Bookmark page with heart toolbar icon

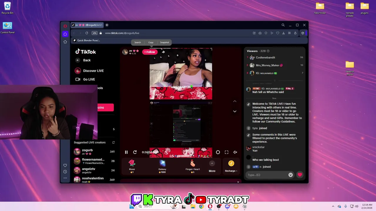coord(278,33)
